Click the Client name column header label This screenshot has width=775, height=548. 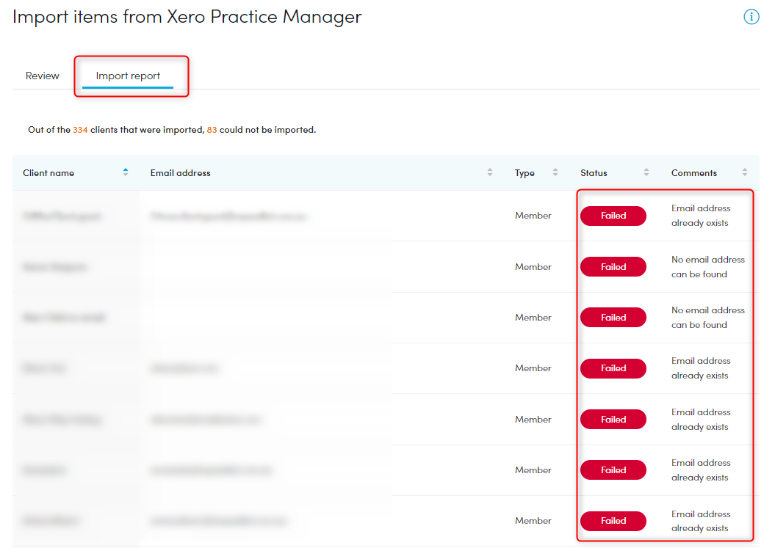[x=48, y=173]
